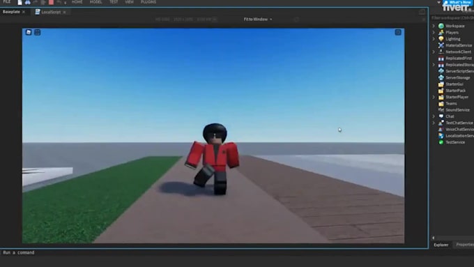Switch to the Properties panel tab
This screenshot has width=474, height=267.
(x=465, y=245)
